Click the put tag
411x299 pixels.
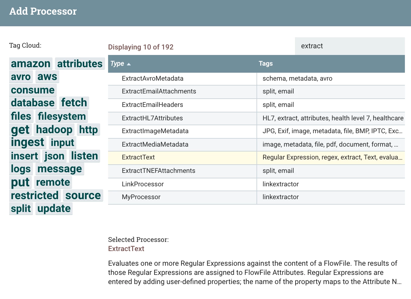click(20, 182)
